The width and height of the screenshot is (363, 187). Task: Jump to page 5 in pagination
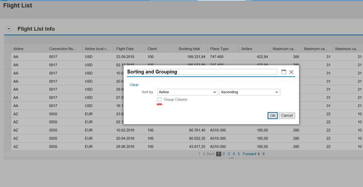(238, 154)
